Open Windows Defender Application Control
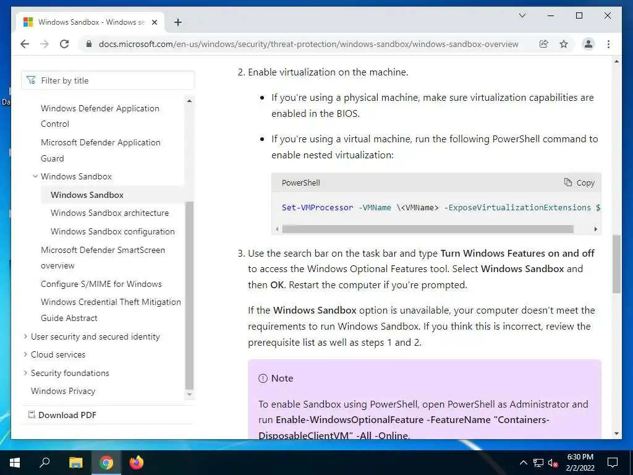Screen dimensions: 633x475 tap(100, 116)
